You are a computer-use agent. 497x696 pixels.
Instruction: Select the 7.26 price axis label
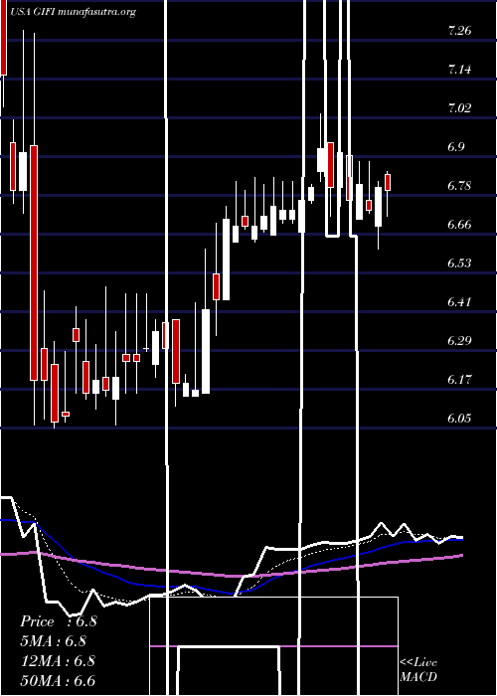click(x=459, y=31)
